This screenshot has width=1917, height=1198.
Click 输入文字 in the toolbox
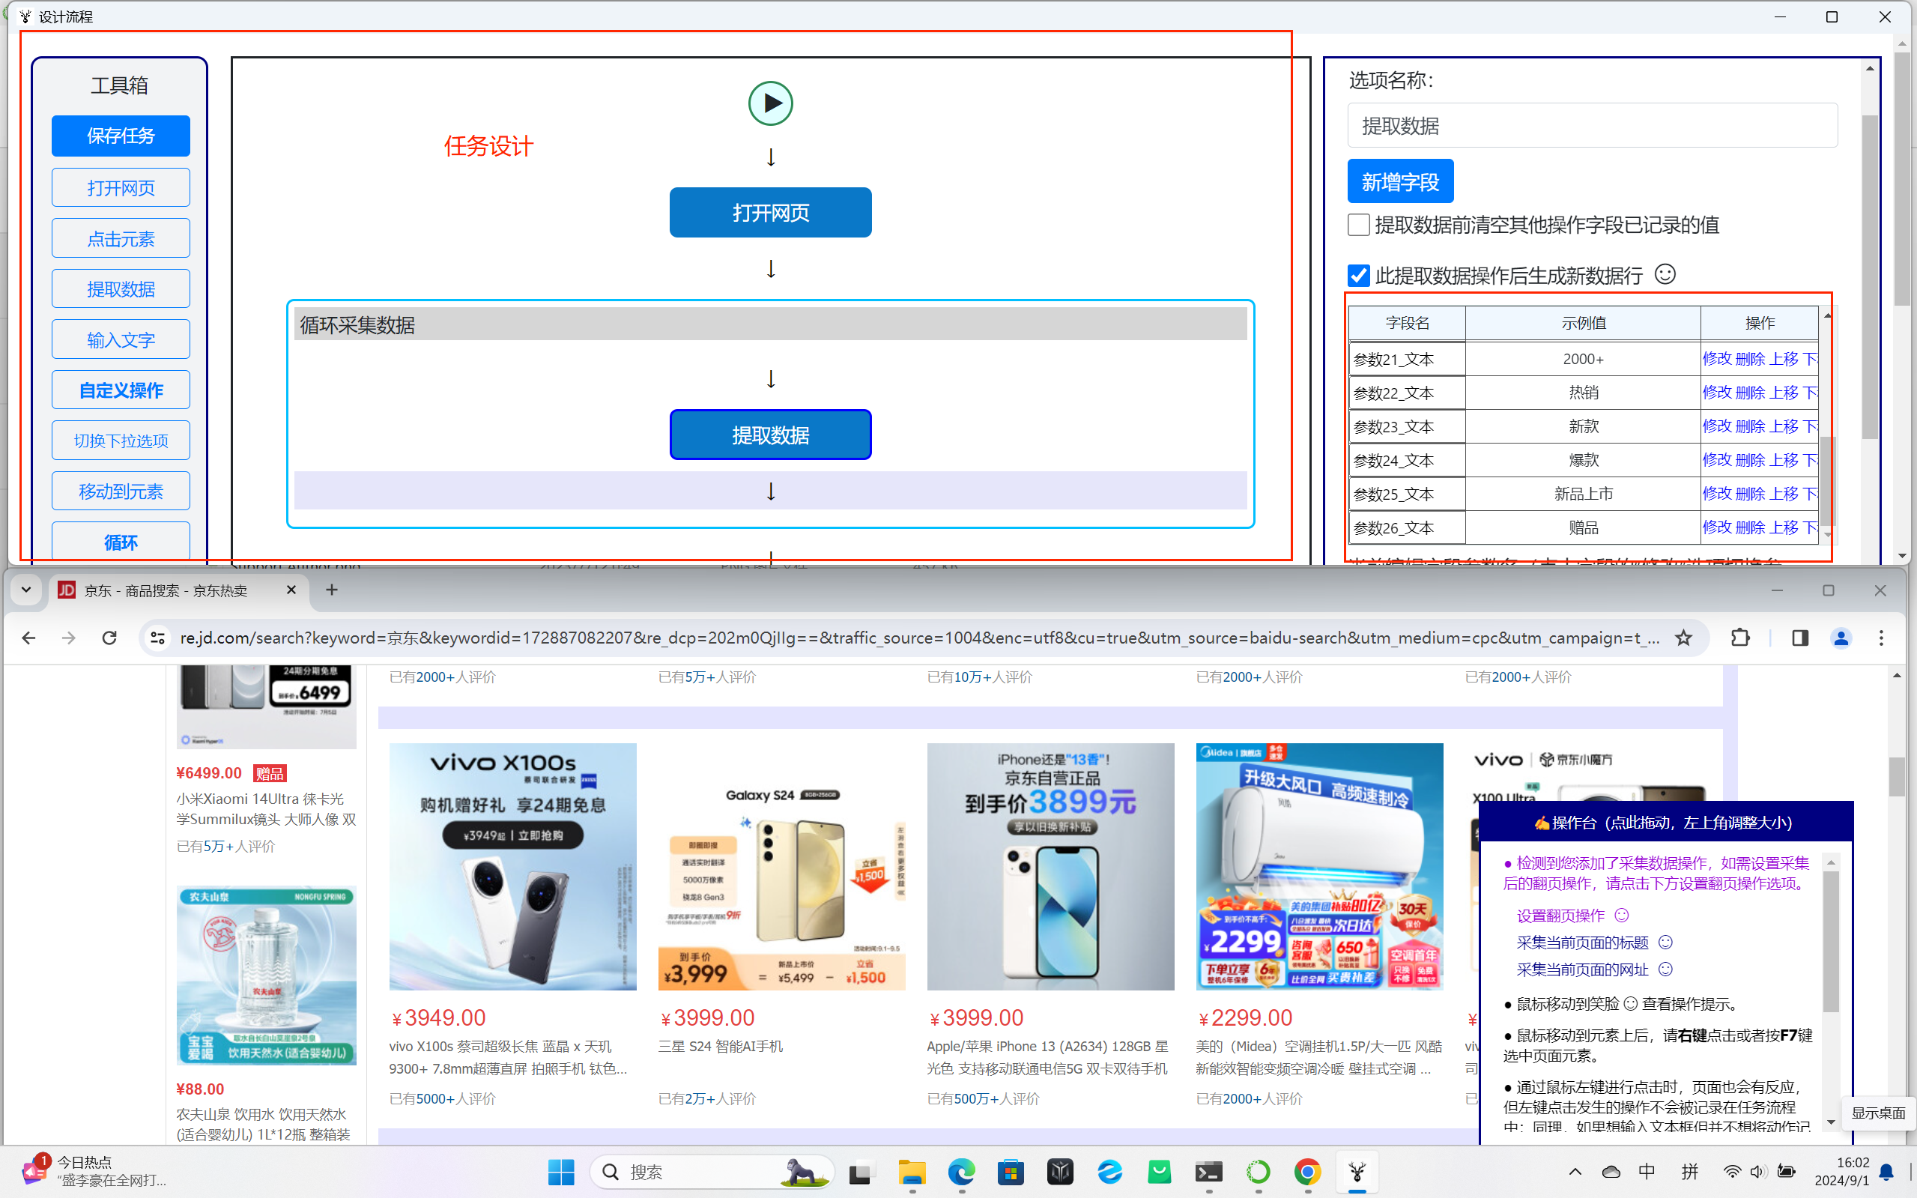tap(121, 340)
